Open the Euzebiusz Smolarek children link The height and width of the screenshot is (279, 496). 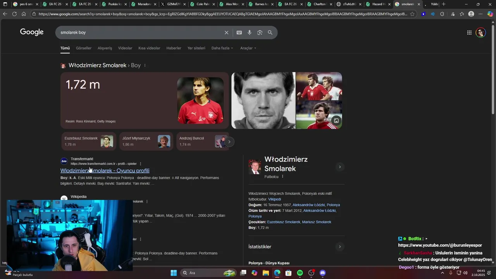click(x=284, y=222)
